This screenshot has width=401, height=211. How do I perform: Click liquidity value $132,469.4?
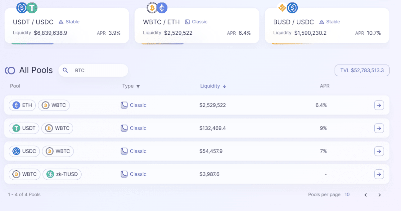pyautogui.click(x=213, y=128)
